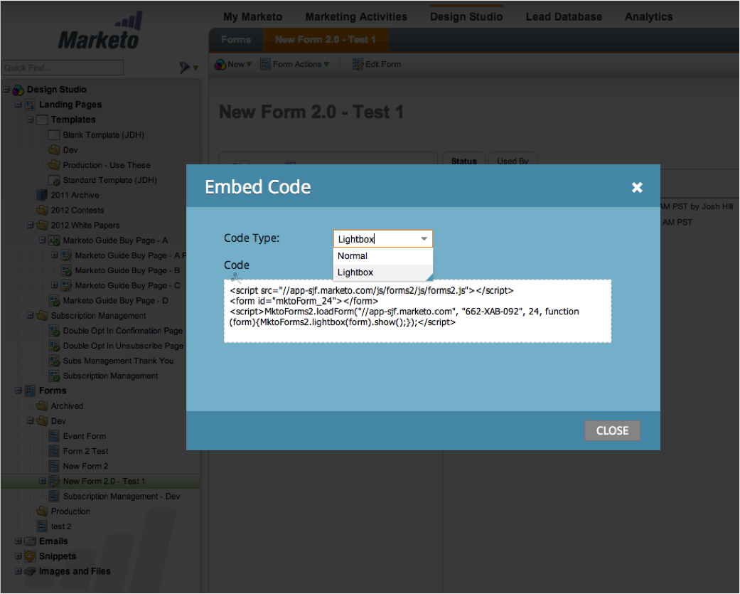
Task: Expand the Snippets folder node
Action: click(19, 556)
